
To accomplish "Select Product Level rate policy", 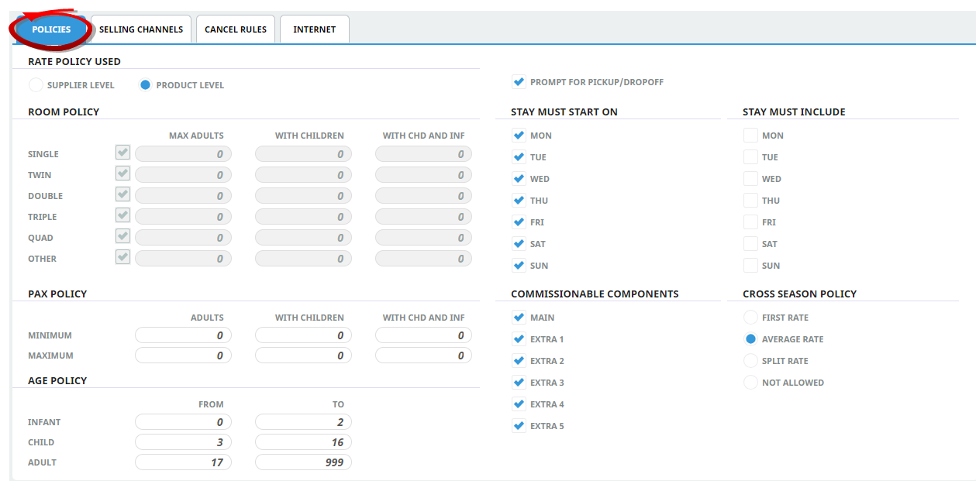I will tap(145, 85).
